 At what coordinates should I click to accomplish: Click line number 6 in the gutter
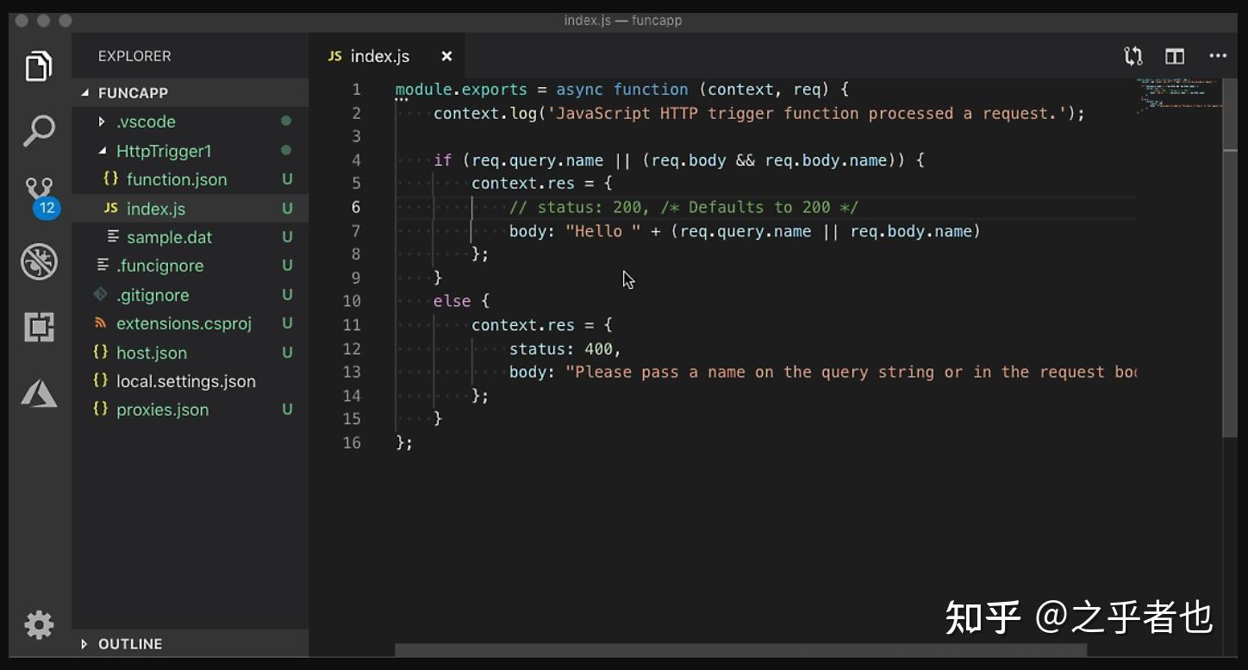point(356,207)
